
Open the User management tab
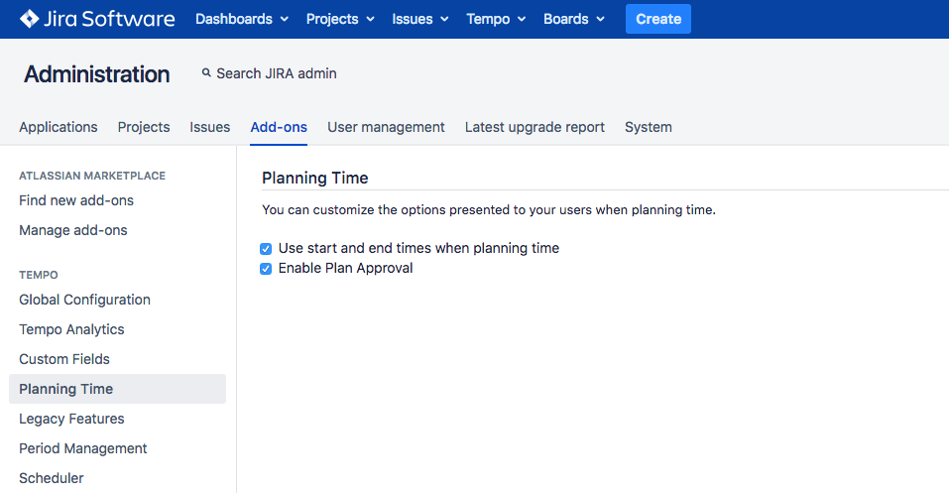pyautogui.click(x=386, y=127)
